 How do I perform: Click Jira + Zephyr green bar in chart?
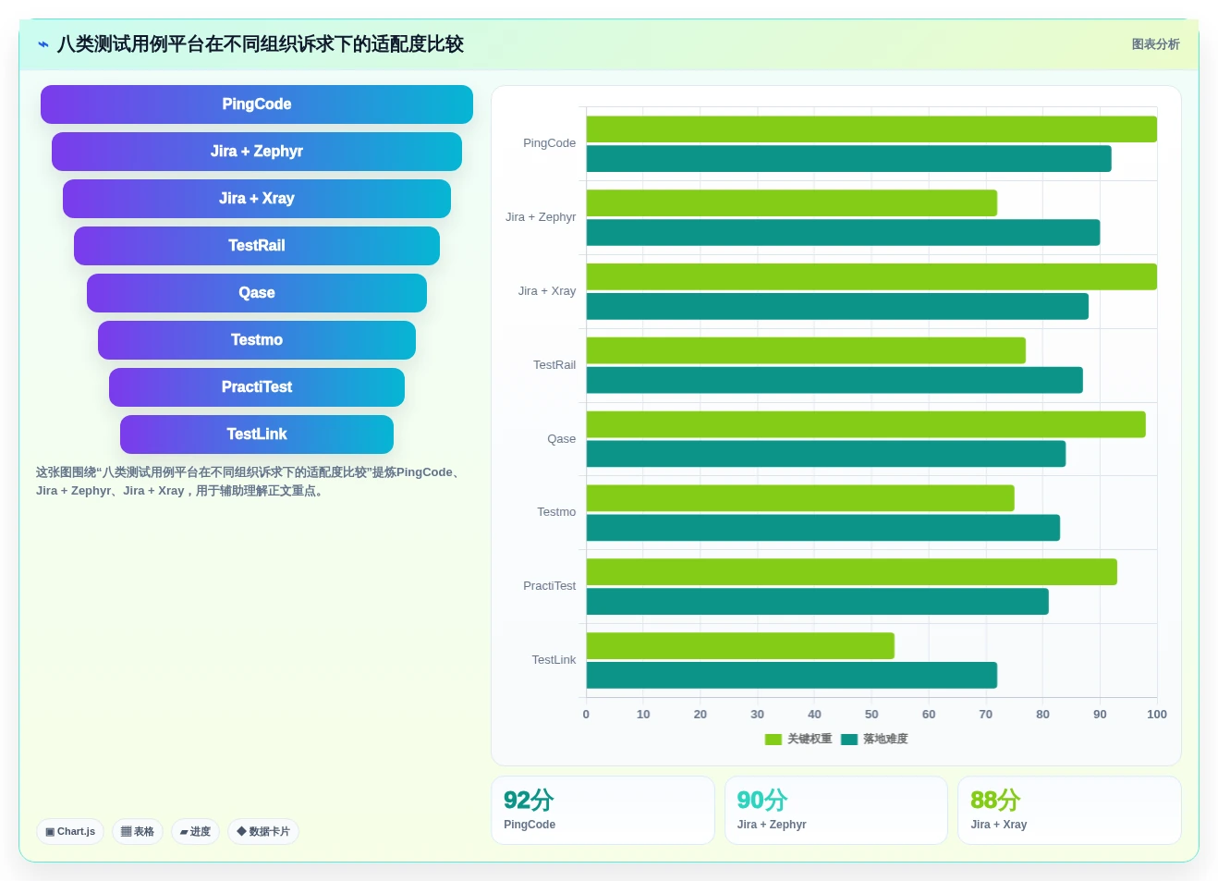(x=792, y=203)
